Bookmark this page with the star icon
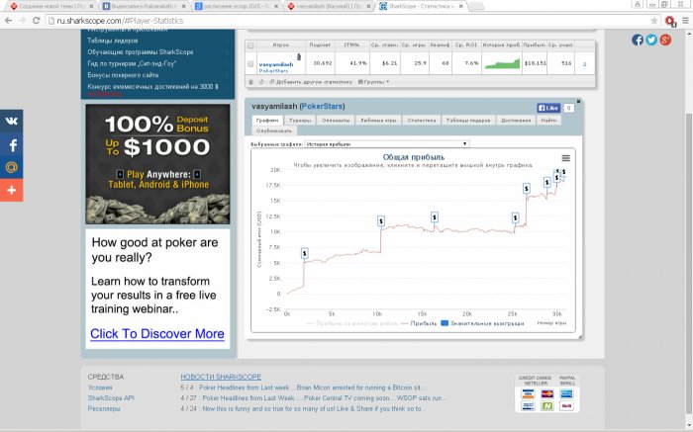 click(654, 21)
